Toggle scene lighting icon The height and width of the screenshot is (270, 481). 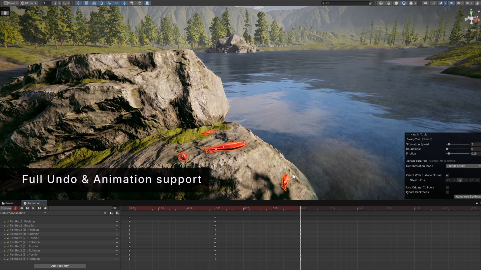click(x=433, y=3)
